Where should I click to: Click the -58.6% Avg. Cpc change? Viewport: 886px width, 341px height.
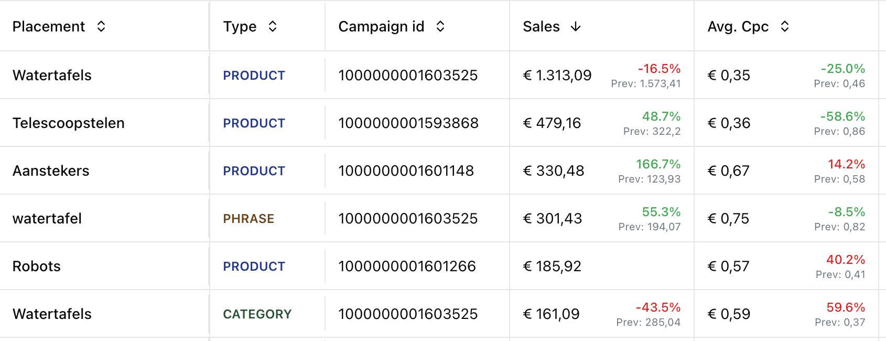842,116
